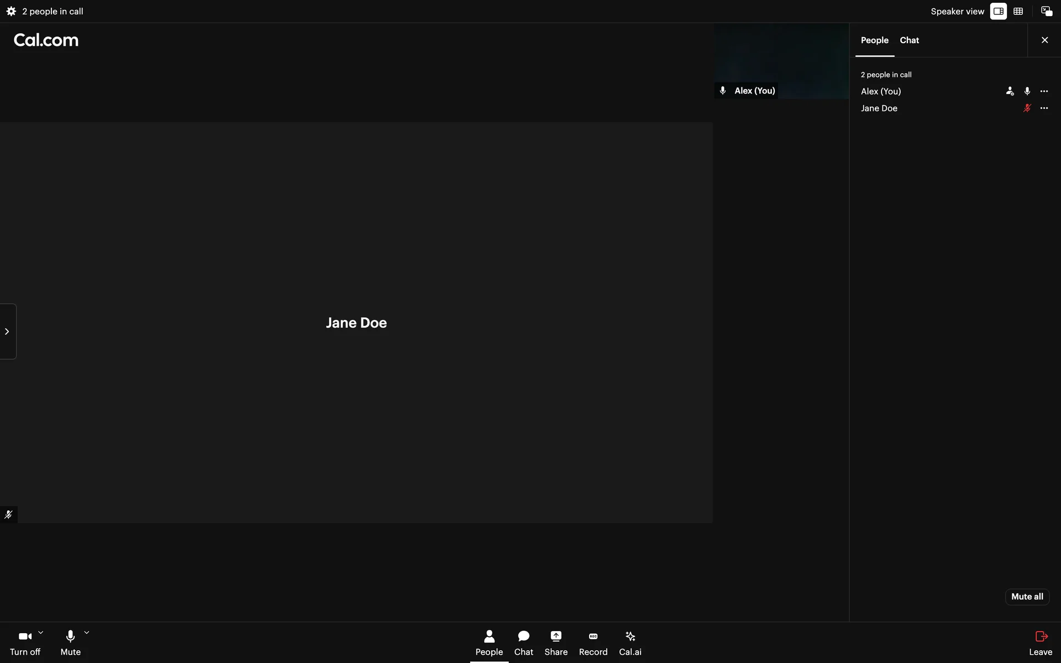This screenshot has width=1061, height=663.
Task: Switch to the Chat tab in sidebar
Action: click(x=909, y=40)
